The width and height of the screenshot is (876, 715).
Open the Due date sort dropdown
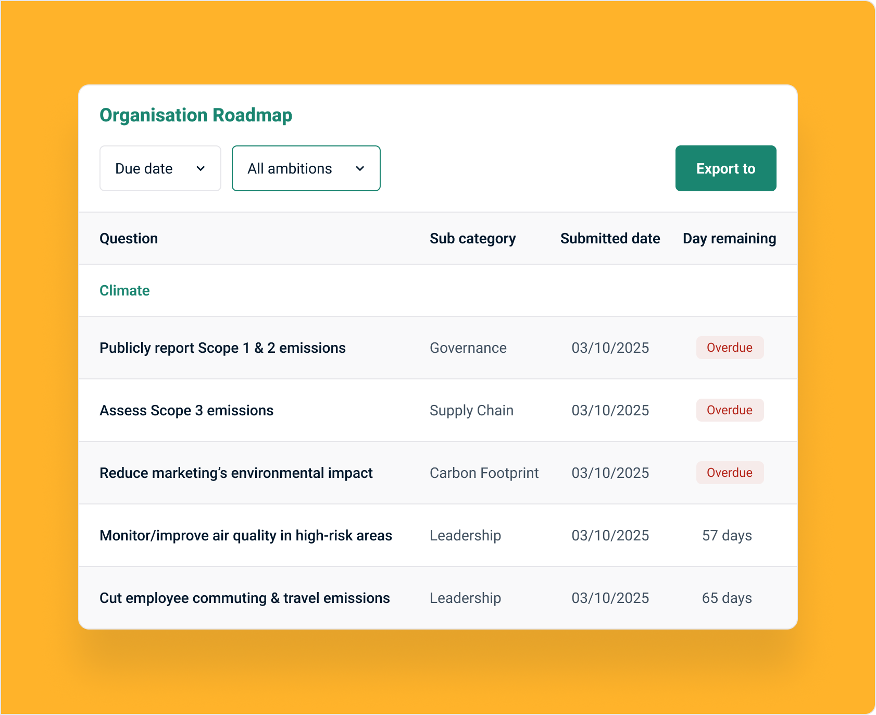pyautogui.click(x=160, y=168)
